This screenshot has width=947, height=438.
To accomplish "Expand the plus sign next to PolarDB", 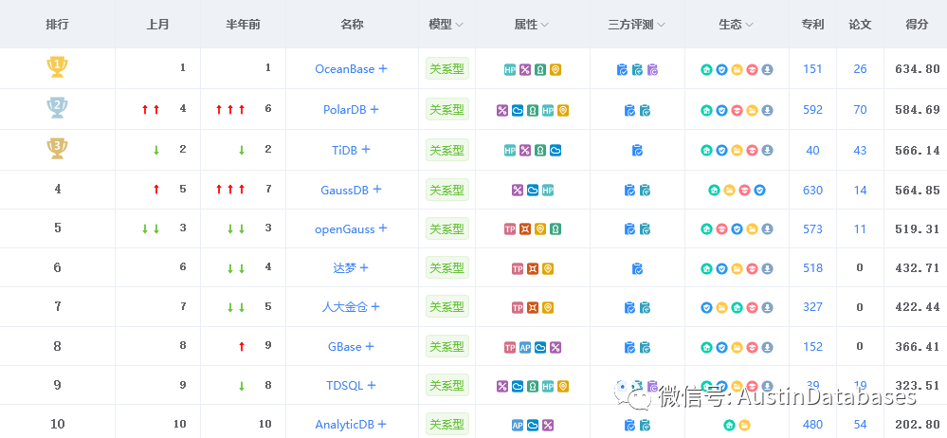I will [373, 109].
